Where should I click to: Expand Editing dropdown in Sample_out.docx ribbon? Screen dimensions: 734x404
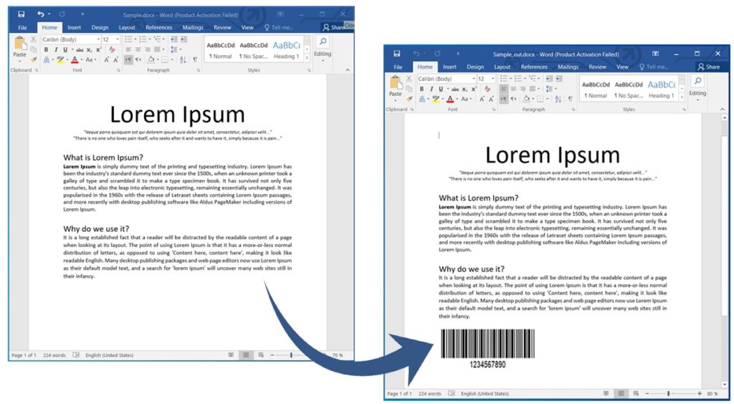point(697,97)
